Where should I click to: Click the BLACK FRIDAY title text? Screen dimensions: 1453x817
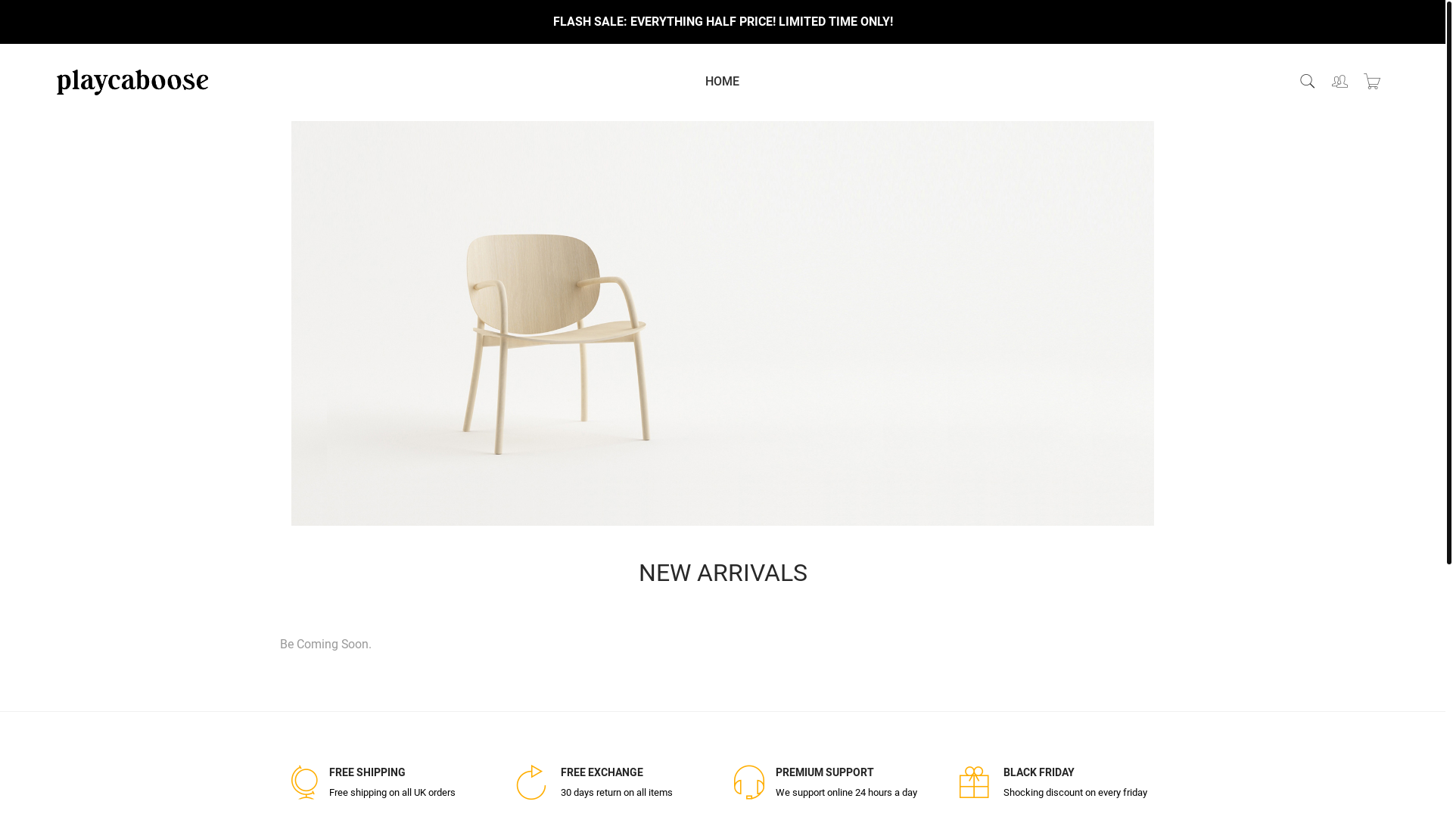coord(1038,772)
